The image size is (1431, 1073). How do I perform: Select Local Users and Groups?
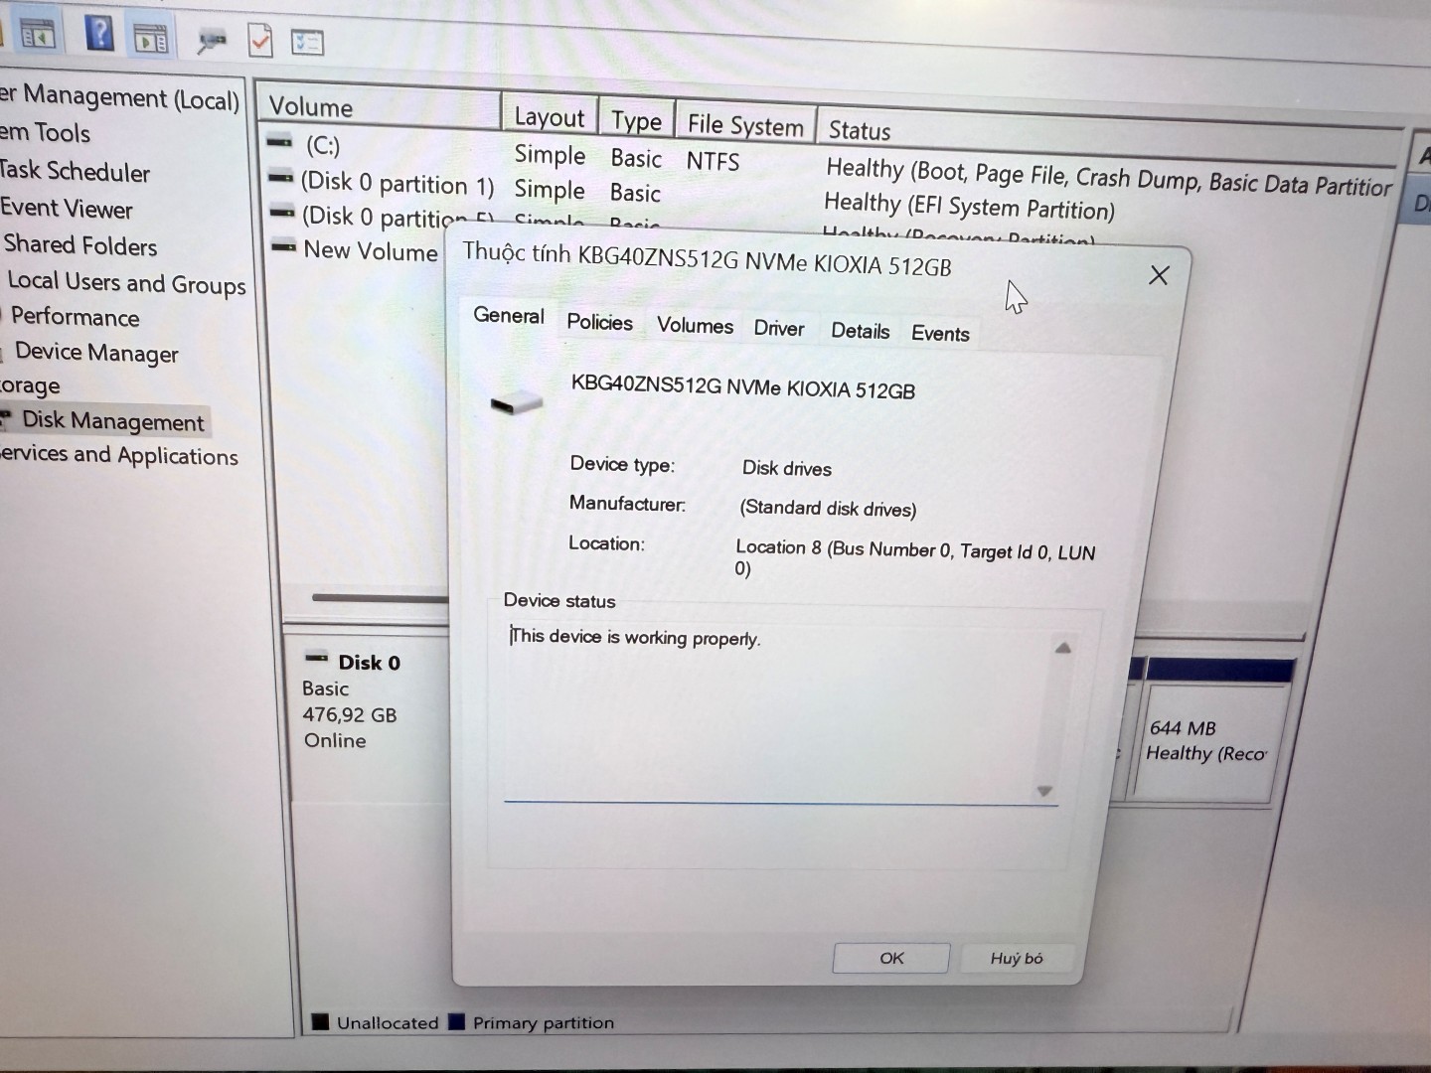pyautogui.click(x=126, y=282)
